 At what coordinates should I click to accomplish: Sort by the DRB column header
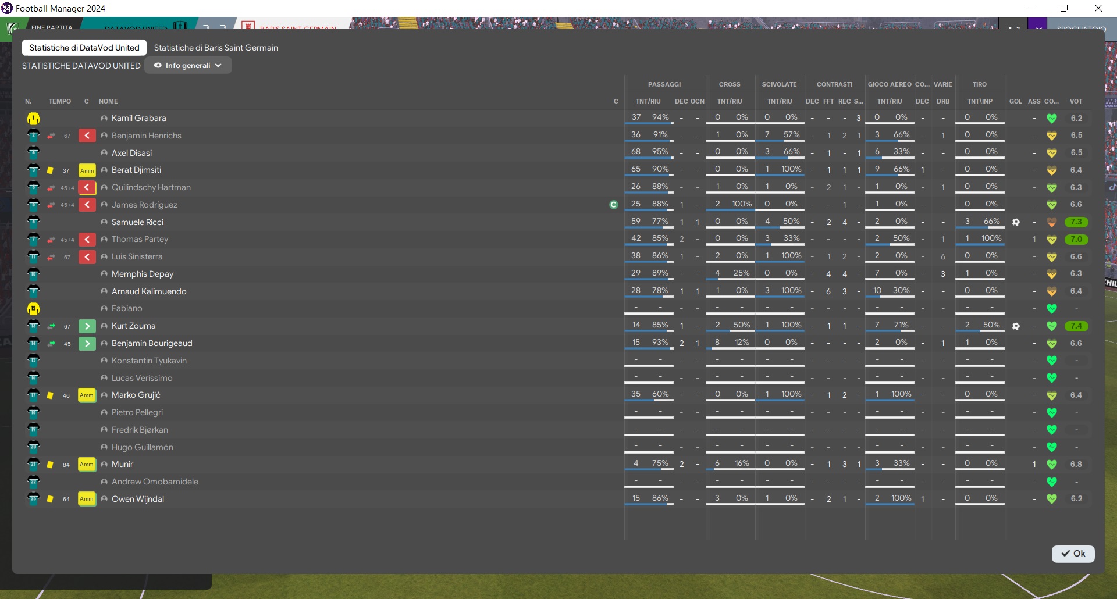(x=943, y=101)
